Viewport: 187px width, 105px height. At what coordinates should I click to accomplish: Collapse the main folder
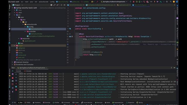pyautogui.click(x=17, y=17)
